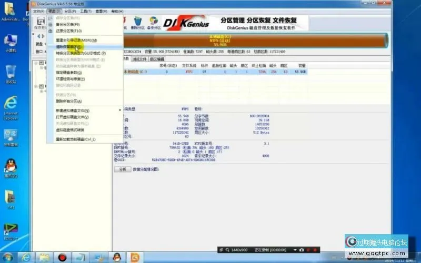Open the Recycle Bin desktop icon
Image resolution: width=421 pixels, height=263 pixels.
pyautogui.click(x=11, y=74)
